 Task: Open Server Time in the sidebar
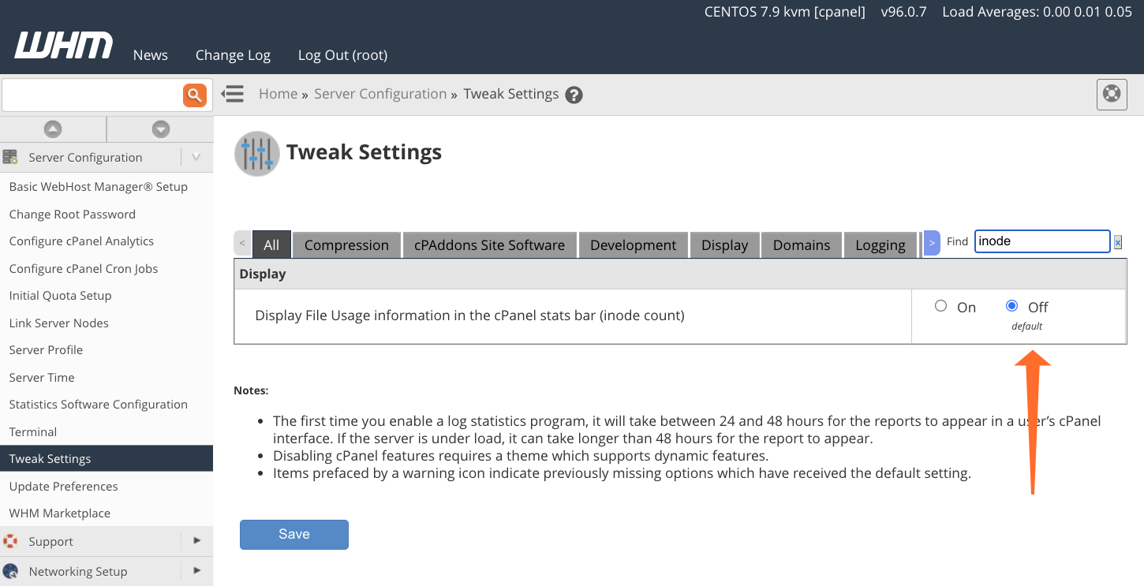pyautogui.click(x=42, y=377)
